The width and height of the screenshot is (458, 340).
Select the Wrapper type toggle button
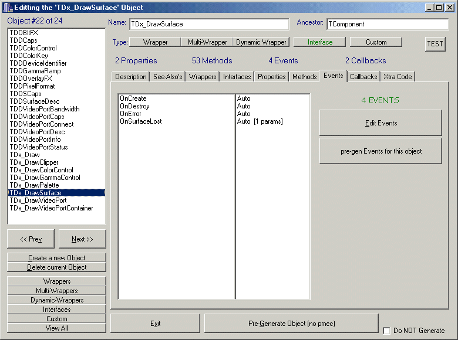(x=155, y=42)
